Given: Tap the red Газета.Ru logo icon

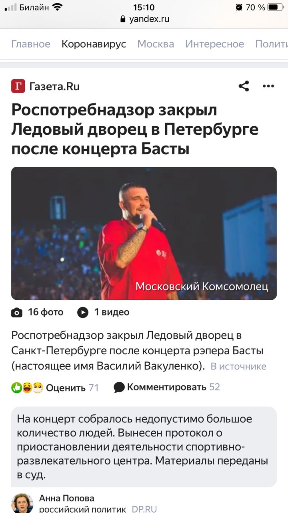Looking at the screenshot, I should tap(18, 86).
